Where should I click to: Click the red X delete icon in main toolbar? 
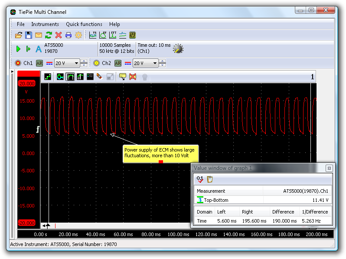[59, 35]
